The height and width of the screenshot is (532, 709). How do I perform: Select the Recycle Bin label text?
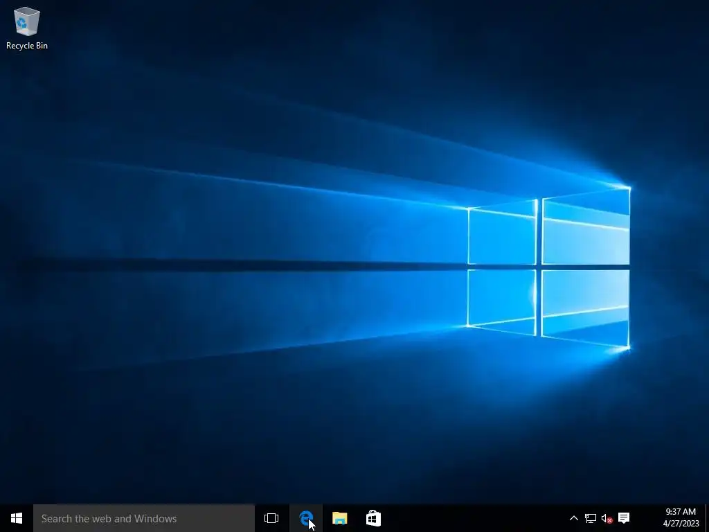pos(27,46)
